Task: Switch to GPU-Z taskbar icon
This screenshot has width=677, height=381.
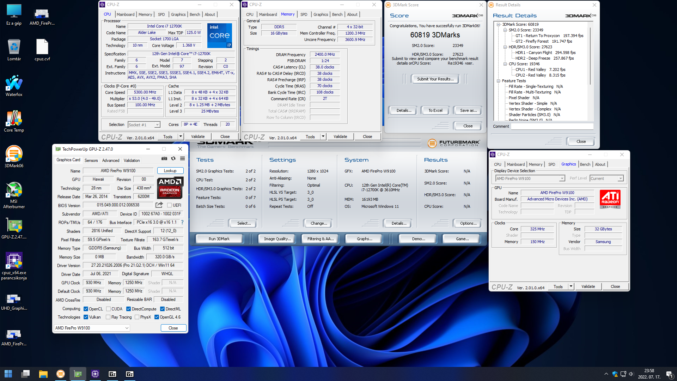Action: point(78,374)
